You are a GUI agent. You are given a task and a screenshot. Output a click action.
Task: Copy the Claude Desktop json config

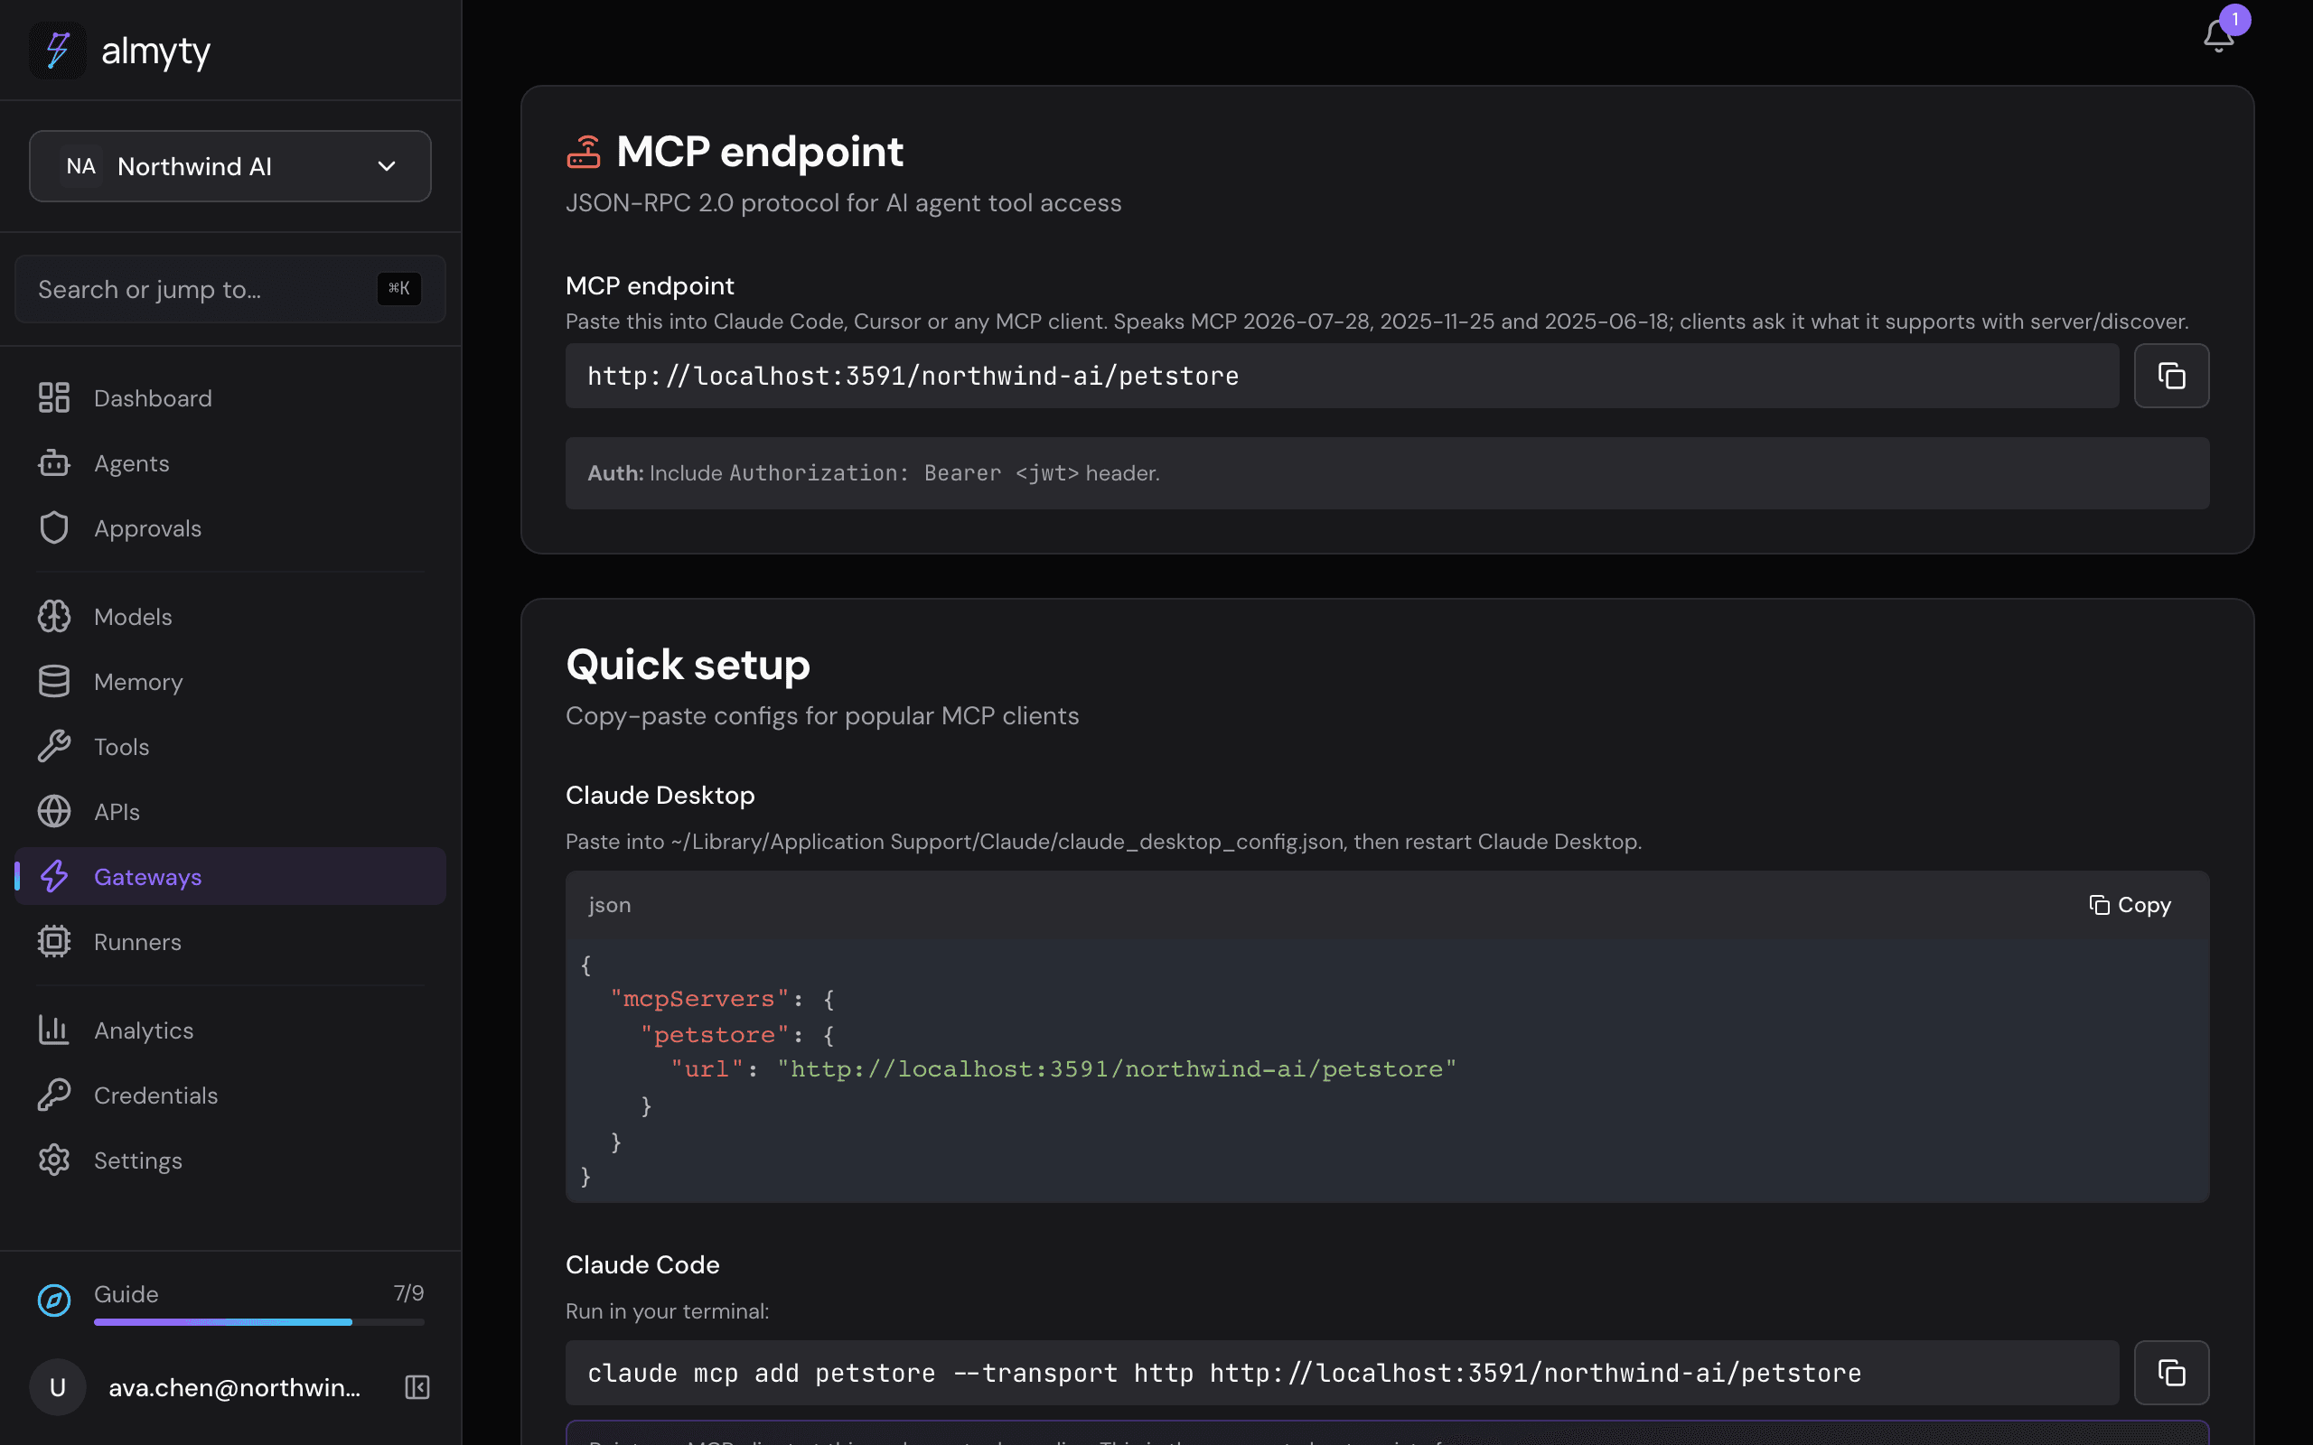[2130, 904]
